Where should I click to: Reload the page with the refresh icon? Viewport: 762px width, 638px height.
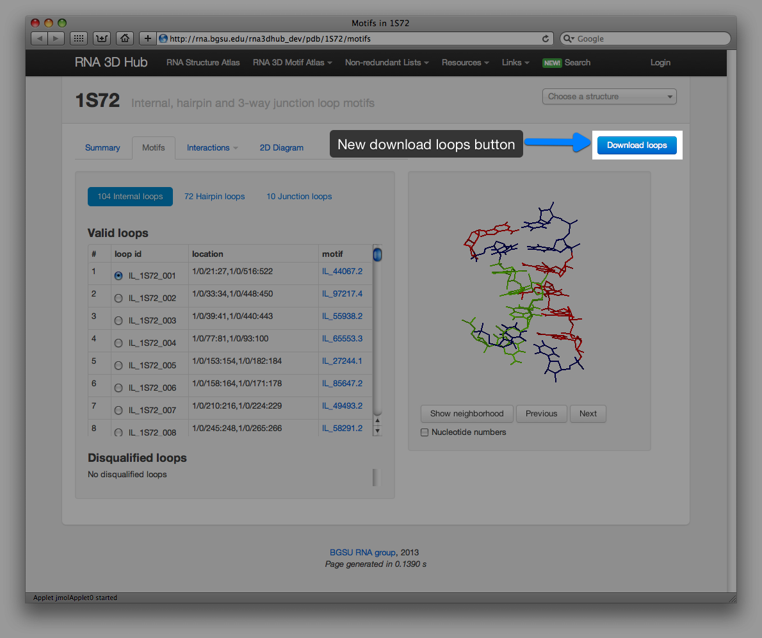[x=546, y=38]
